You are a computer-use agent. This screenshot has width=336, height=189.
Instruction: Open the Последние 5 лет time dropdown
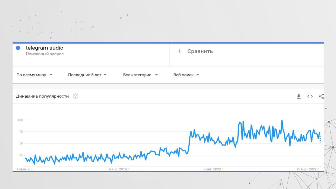click(x=87, y=75)
